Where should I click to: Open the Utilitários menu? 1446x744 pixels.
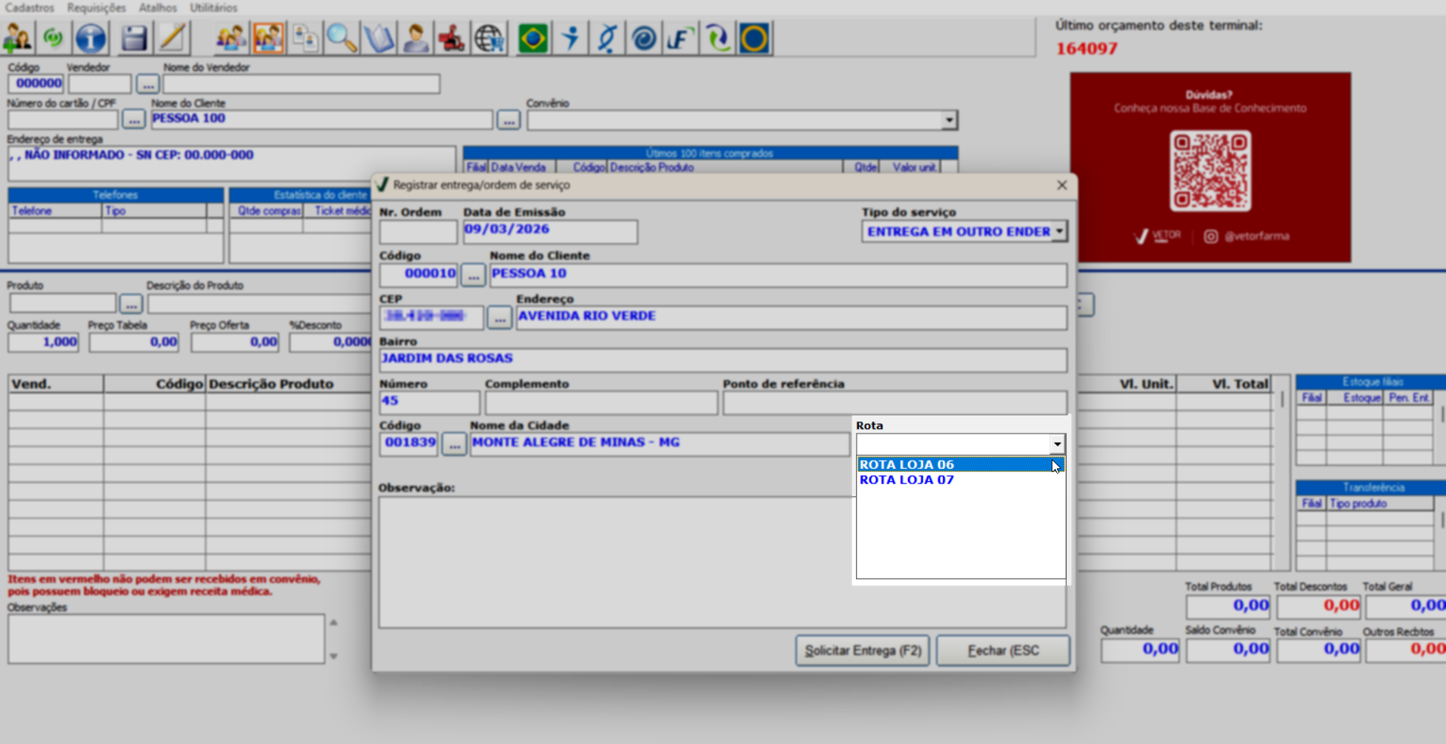tap(214, 8)
